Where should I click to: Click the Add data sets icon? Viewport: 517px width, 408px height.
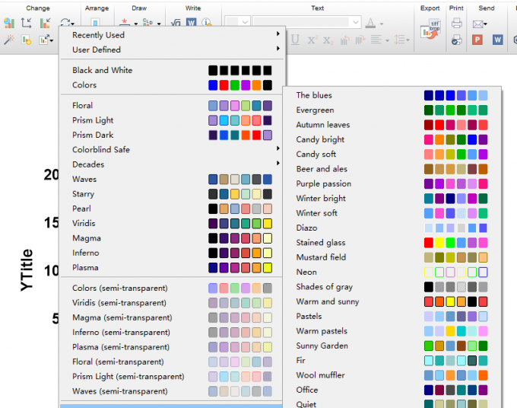click(x=27, y=40)
